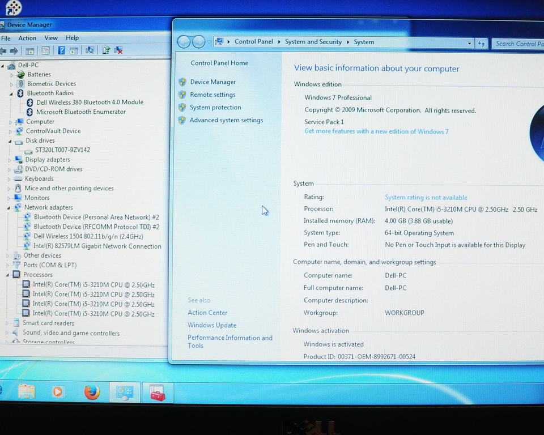The image size is (544, 435).
Task: Select 'Bluetooth Device (Personal Area Network) #2'
Action: point(96,217)
